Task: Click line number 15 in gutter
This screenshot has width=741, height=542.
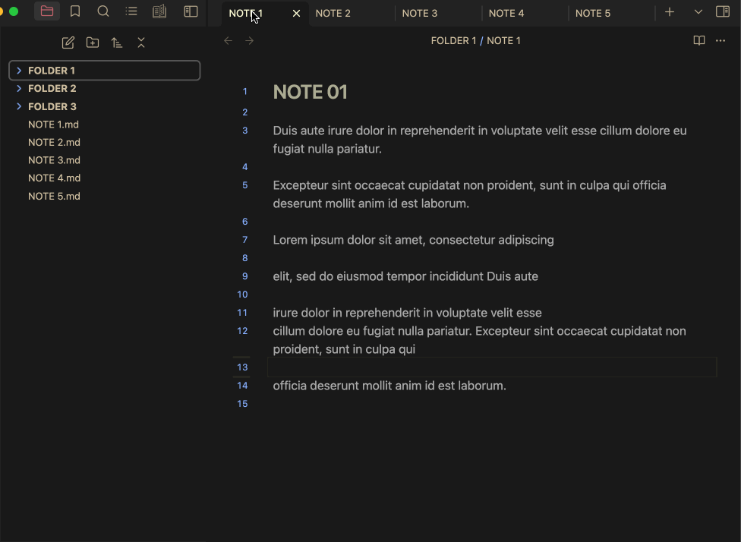Action: tap(242, 404)
